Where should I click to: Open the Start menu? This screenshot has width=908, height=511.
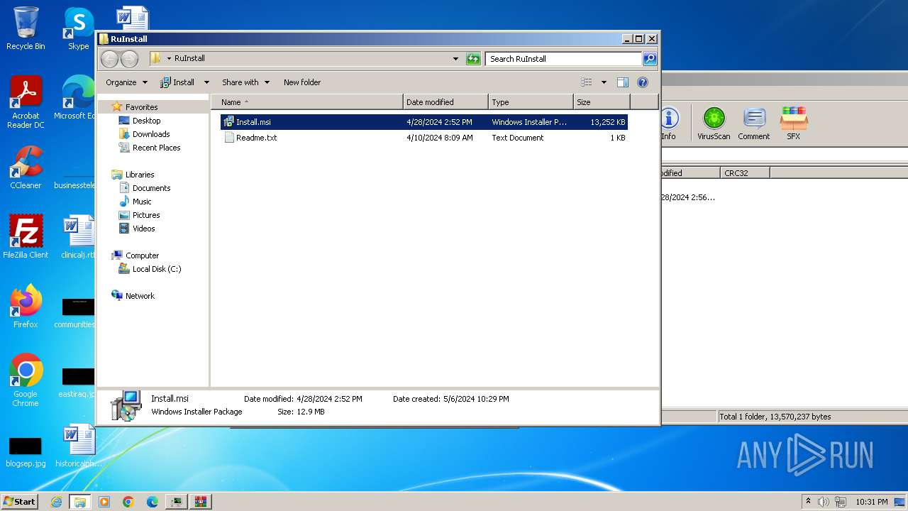pyautogui.click(x=20, y=502)
